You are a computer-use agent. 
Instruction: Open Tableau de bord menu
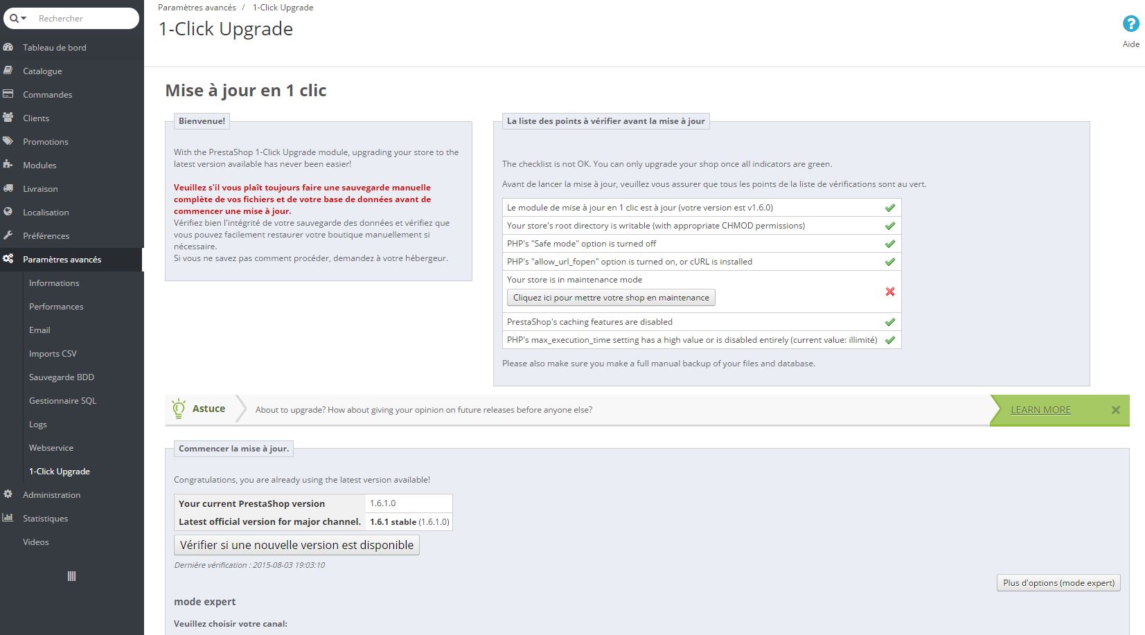55,48
